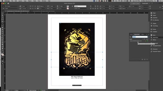The image size is (163, 91).
Task: Switch to Character formatting controls
Action: click(x=3, y=6)
